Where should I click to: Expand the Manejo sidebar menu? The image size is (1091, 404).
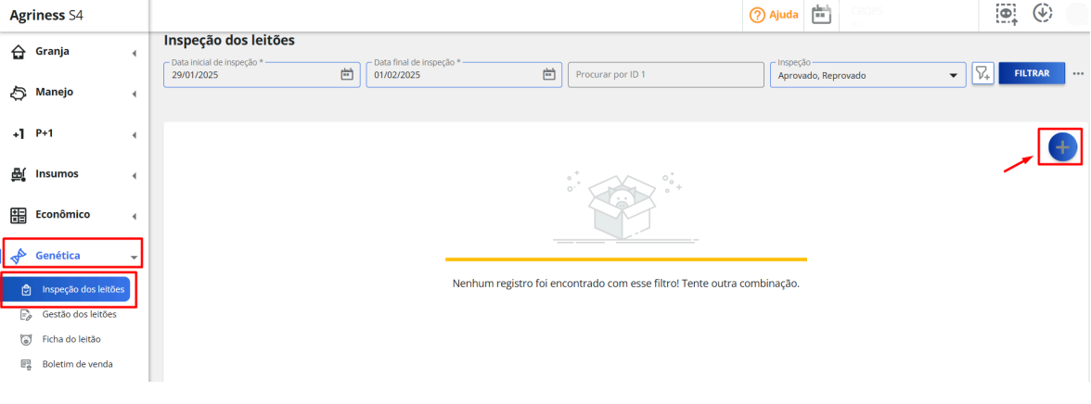[x=75, y=93]
